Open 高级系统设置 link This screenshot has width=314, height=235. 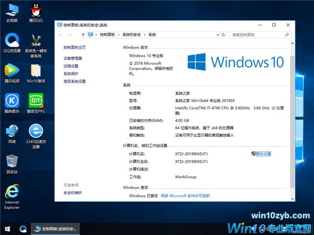pos(75,81)
